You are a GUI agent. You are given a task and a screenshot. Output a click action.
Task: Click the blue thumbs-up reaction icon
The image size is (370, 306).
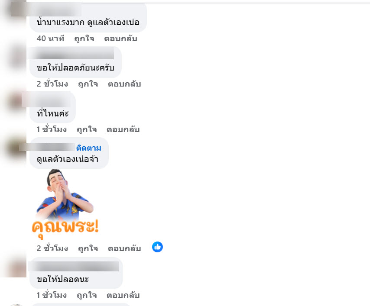(157, 247)
